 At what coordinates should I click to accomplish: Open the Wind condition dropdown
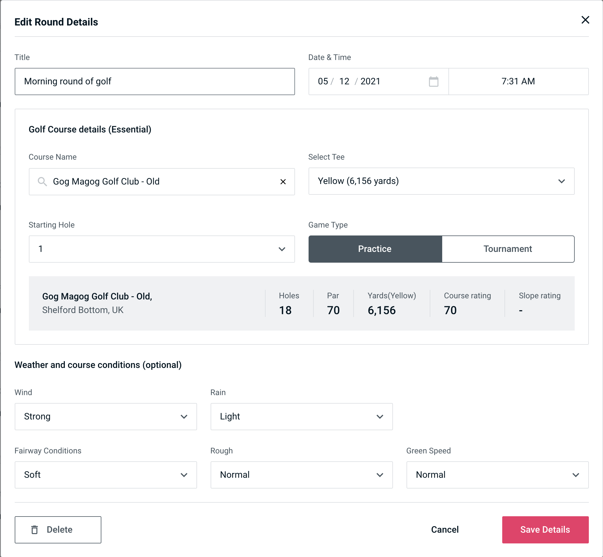pyautogui.click(x=106, y=416)
